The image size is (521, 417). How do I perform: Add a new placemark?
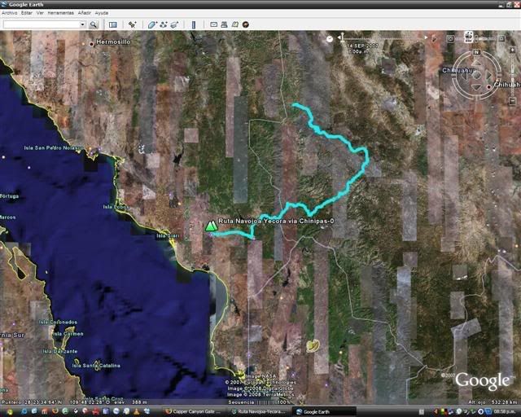132,24
